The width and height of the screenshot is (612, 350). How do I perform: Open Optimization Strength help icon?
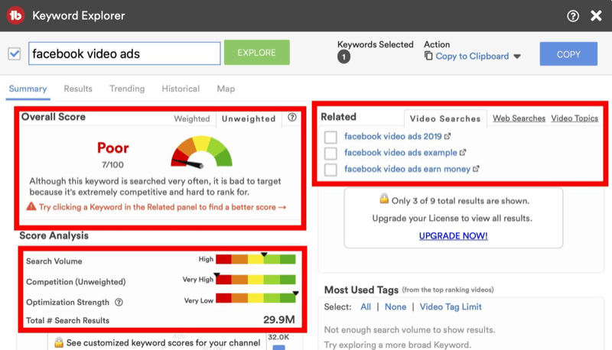[119, 302]
